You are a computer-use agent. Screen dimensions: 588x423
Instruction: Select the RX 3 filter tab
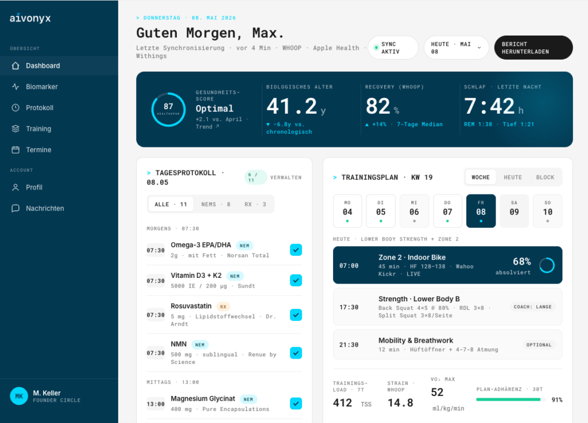click(255, 204)
